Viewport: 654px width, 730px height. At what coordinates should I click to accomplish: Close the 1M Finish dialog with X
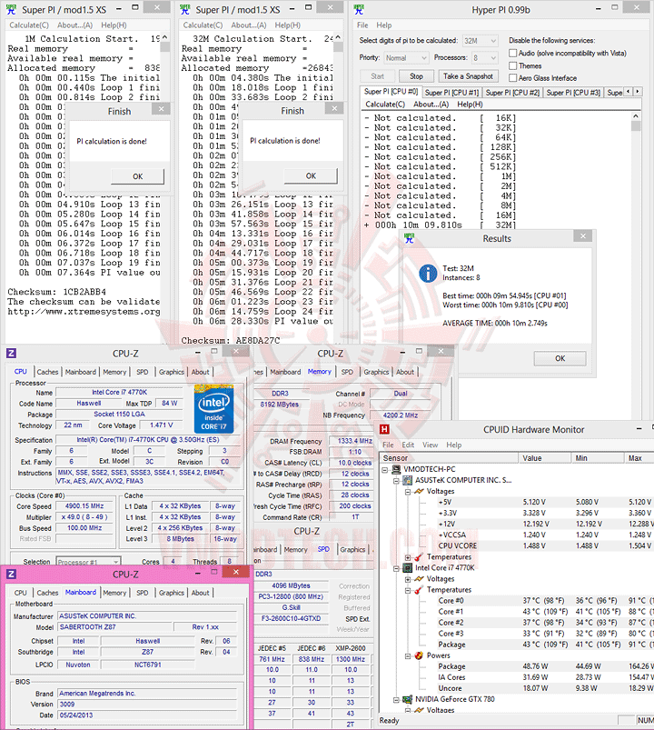pos(161,109)
